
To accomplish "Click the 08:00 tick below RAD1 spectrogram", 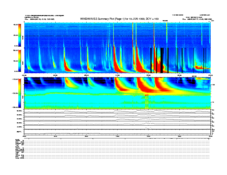I will coord(86,75).
